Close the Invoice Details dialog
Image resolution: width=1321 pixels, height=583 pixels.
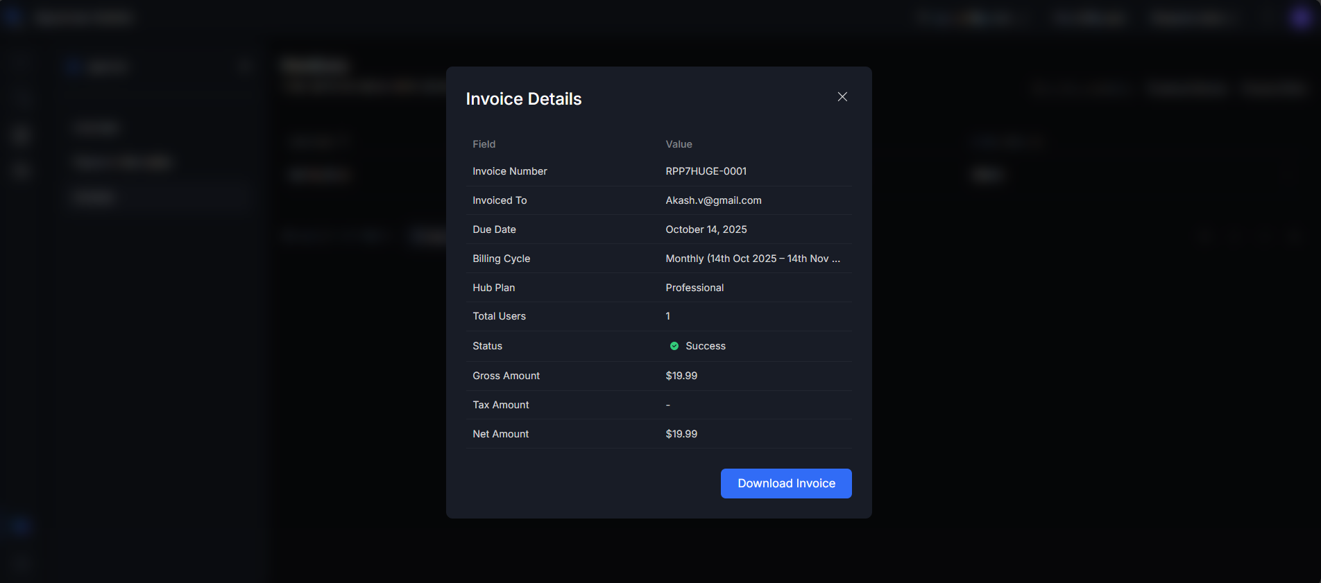842,97
